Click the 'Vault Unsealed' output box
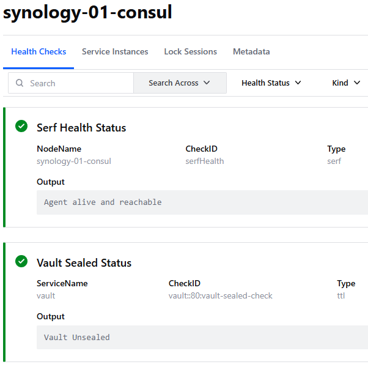Viewport: 368px width, 367px height. [202, 338]
